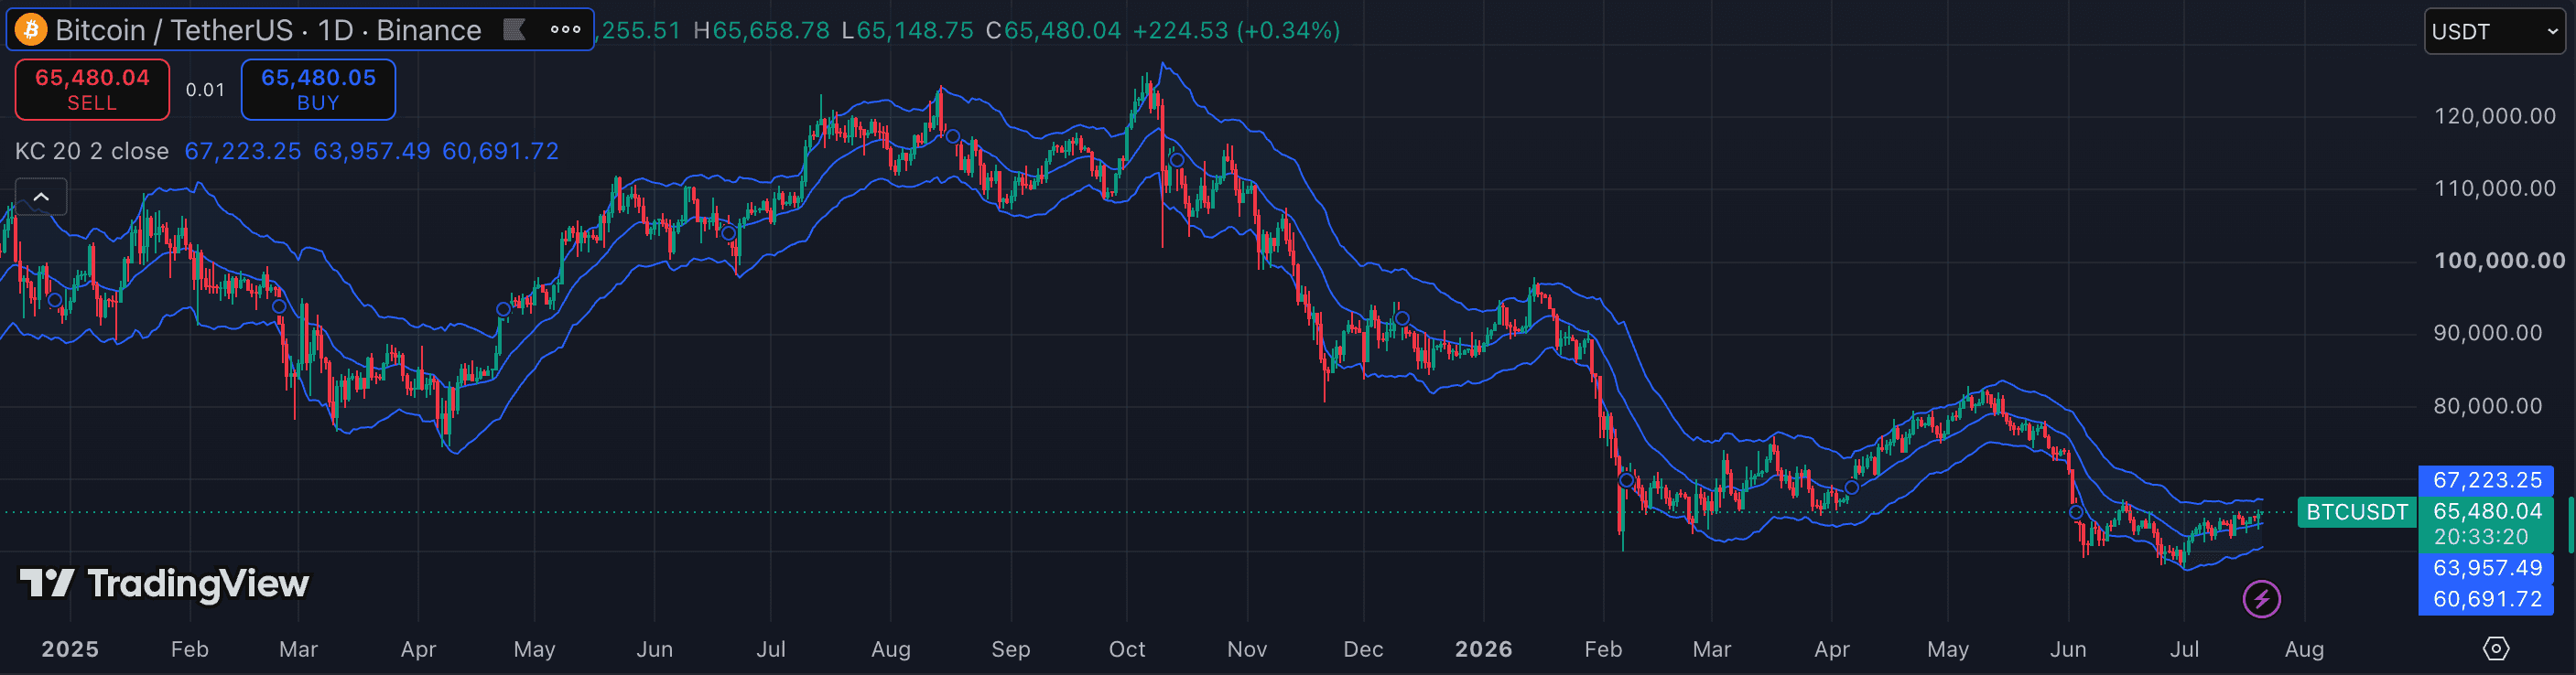2576x675 pixels.
Task: Open the three-dots more menu in the symbol legend
Action: [565, 30]
